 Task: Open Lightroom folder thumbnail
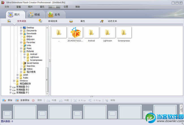[108, 32]
